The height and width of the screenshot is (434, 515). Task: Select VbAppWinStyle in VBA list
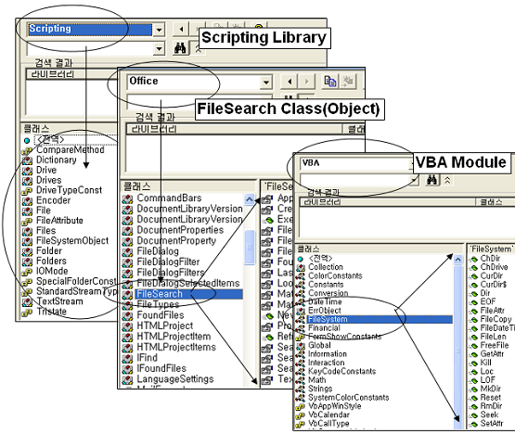coord(334,406)
